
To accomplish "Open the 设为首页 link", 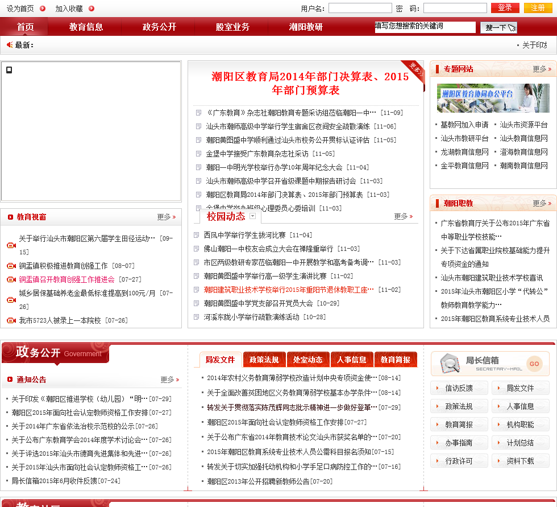I will [x=20, y=8].
